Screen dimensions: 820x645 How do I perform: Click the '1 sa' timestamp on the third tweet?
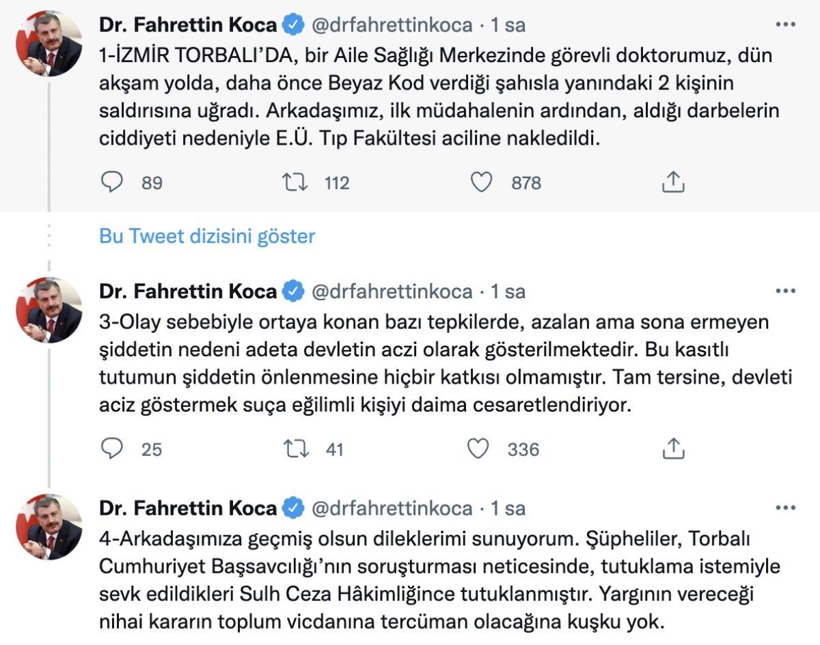click(x=508, y=508)
